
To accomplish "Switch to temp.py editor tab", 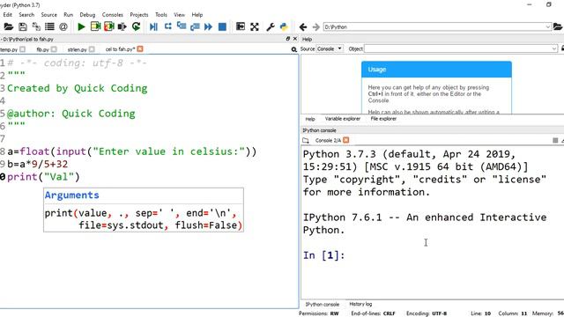I will click(x=9, y=49).
